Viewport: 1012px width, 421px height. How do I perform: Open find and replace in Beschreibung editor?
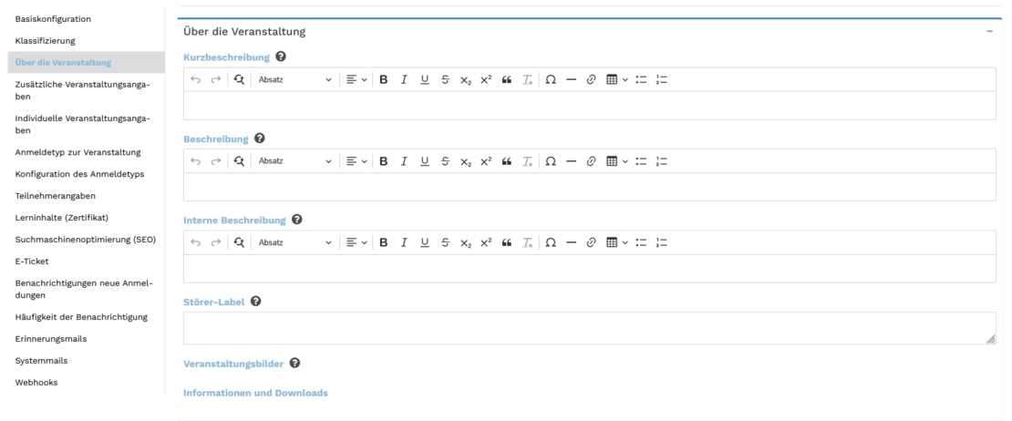(x=240, y=161)
